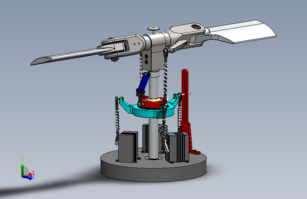Click the blue Z axis of the triad
Image resolution: width=307 pixels, height=199 pixels.
pos(27,177)
